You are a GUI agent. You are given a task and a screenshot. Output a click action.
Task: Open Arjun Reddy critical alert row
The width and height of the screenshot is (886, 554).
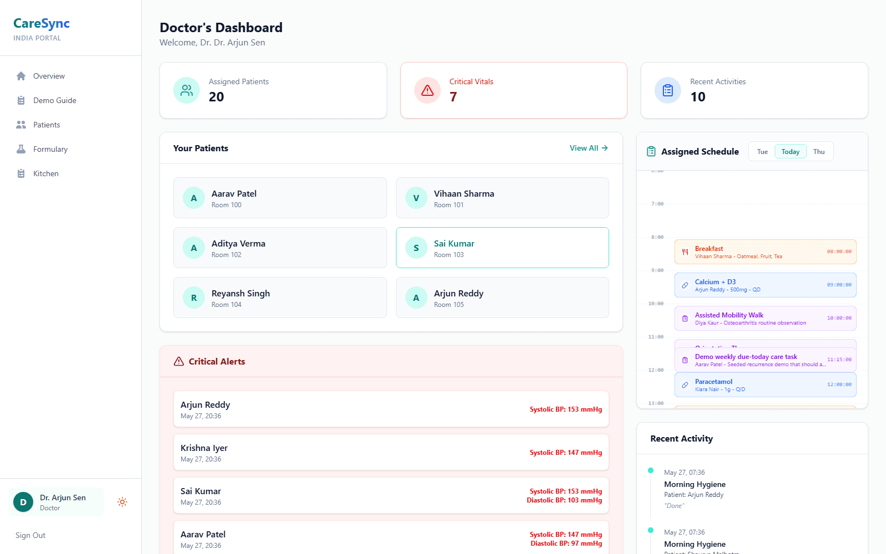391,409
